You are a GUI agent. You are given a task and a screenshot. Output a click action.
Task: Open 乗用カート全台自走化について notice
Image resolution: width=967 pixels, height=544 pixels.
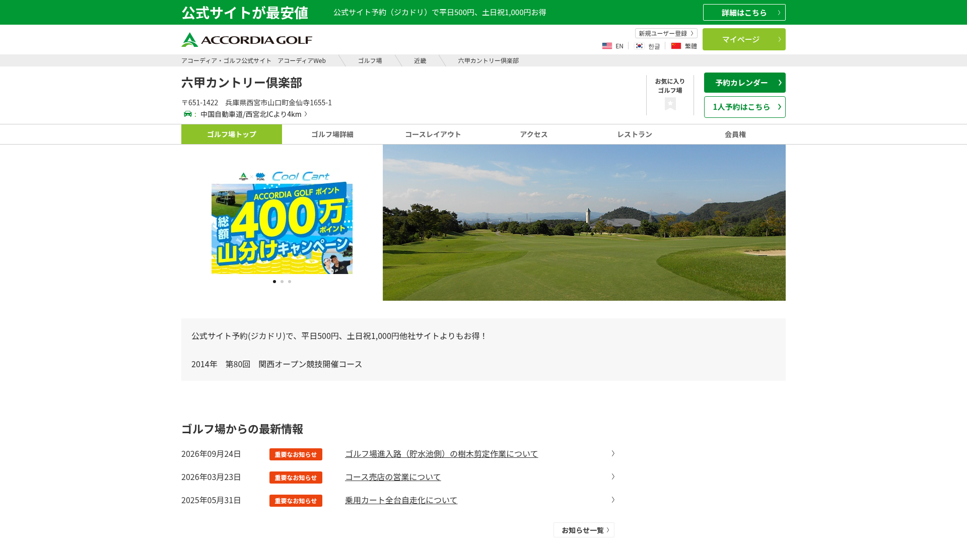(x=401, y=500)
